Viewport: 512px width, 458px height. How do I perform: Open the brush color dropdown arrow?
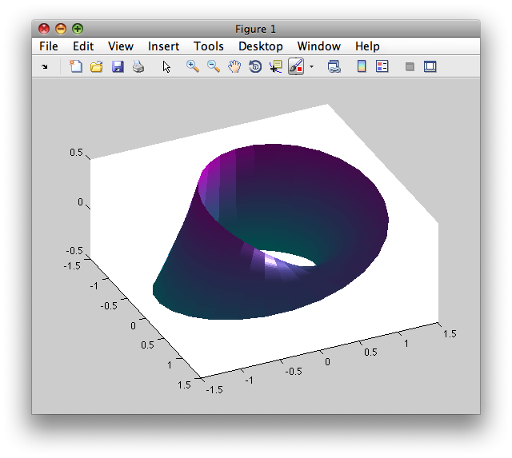click(x=311, y=67)
